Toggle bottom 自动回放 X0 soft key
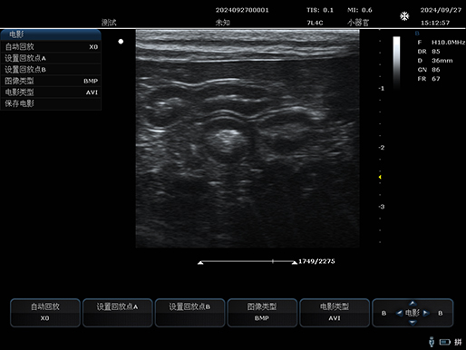The height and width of the screenshot is (350, 466). tap(45, 313)
